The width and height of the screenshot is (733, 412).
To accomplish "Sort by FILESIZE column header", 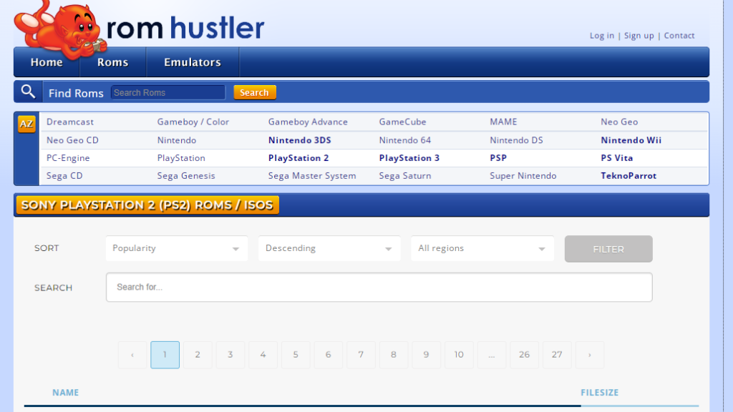I will click(x=600, y=393).
